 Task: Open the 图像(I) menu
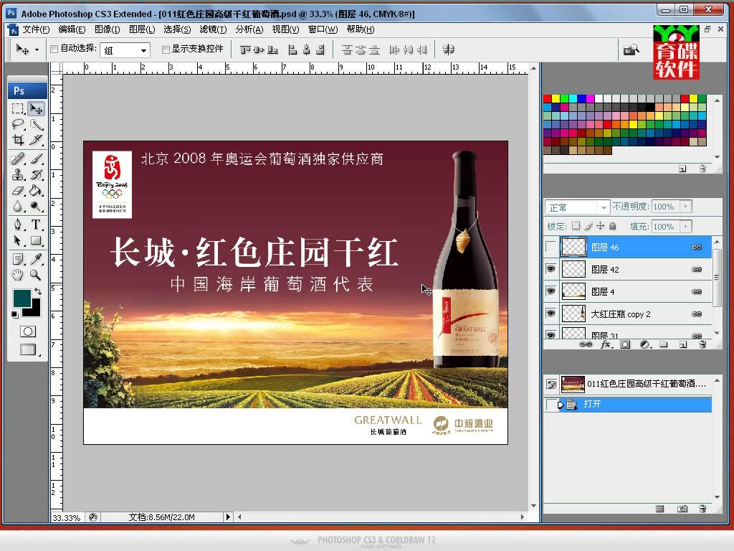click(108, 29)
